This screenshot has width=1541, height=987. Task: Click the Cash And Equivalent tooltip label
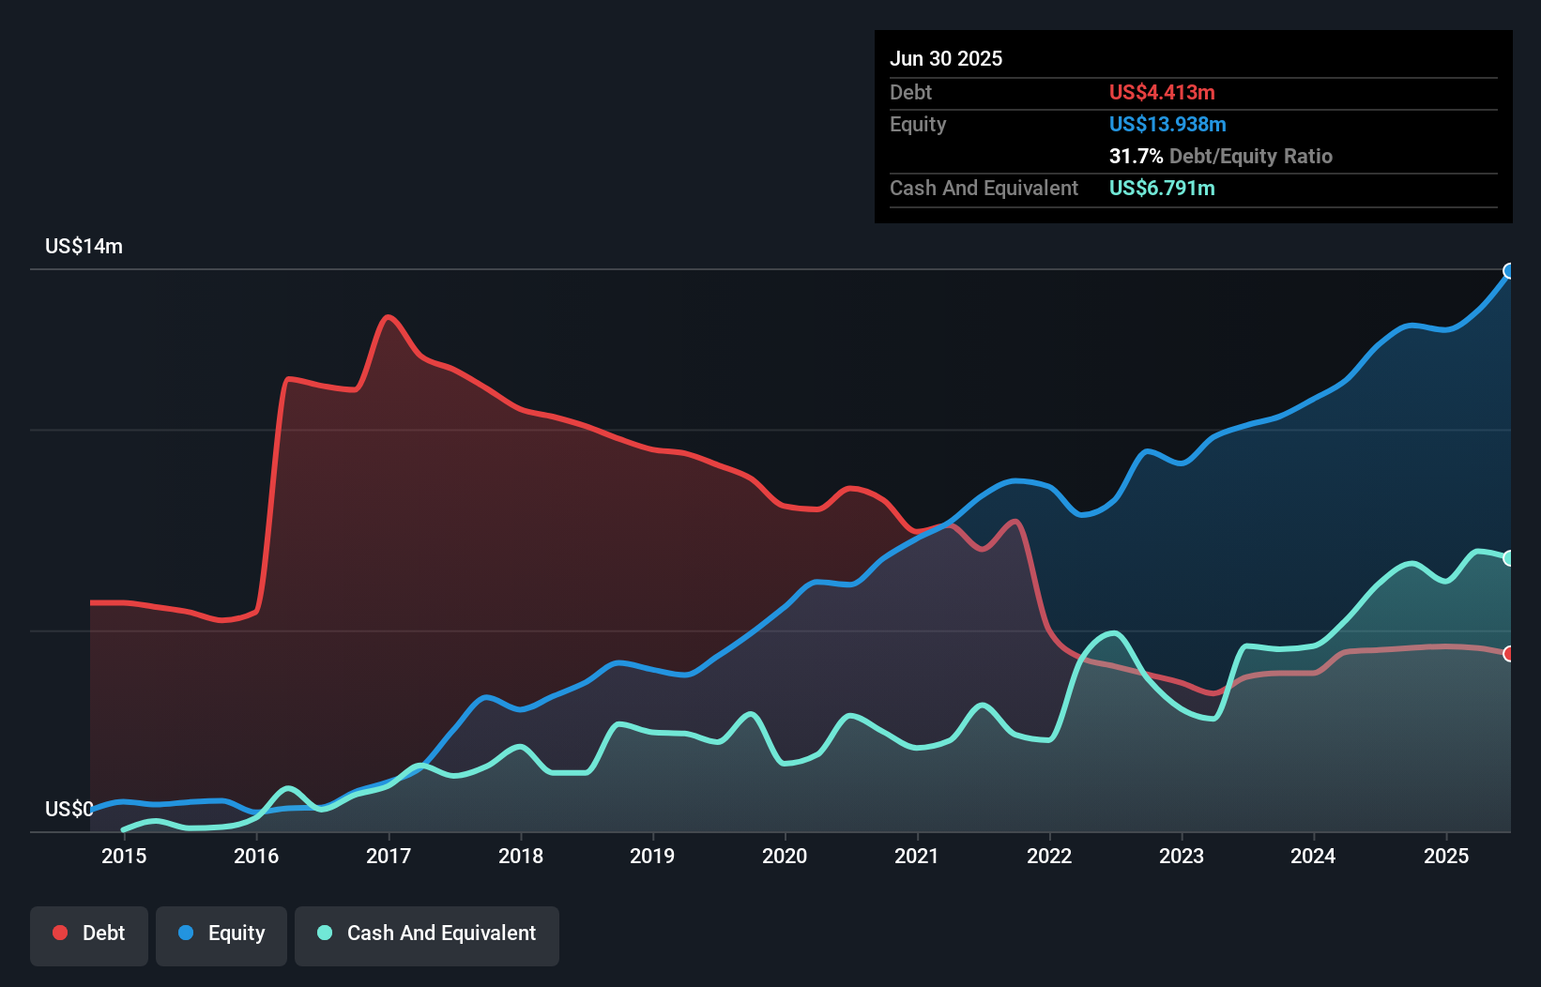tap(984, 188)
